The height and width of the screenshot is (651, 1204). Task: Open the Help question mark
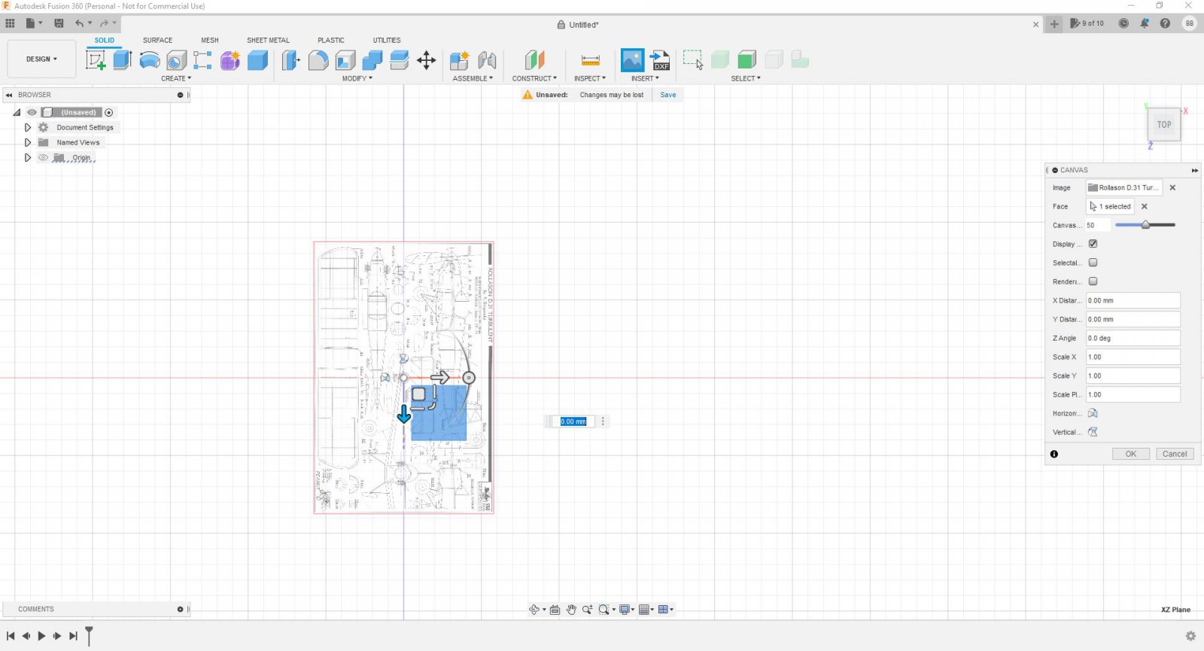[x=1165, y=23]
